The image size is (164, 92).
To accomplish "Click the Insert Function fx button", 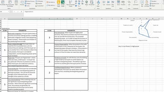I will pyautogui.click(x=22, y=11).
